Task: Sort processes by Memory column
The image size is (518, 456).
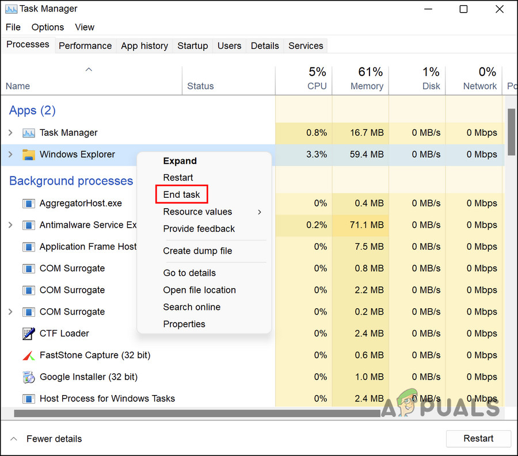Action: point(367,86)
